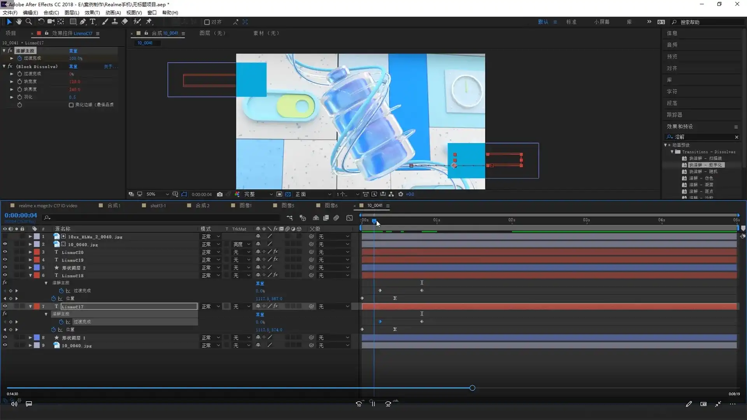This screenshot has width=747, height=420.
Task: Switch to the 合成2 timeline tab
Action: [202, 205]
